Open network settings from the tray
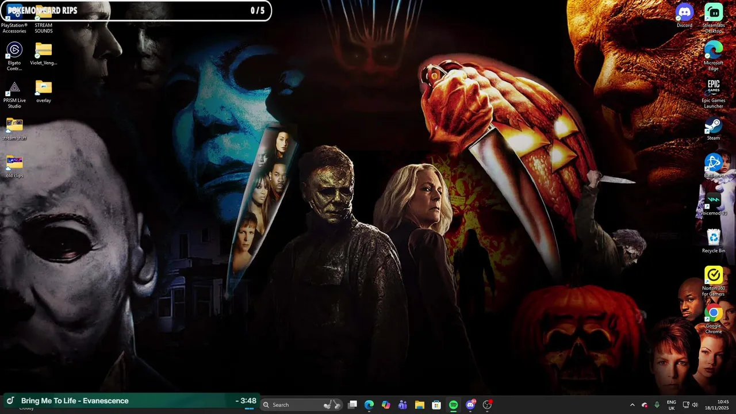736x414 pixels. pos(686,405)
